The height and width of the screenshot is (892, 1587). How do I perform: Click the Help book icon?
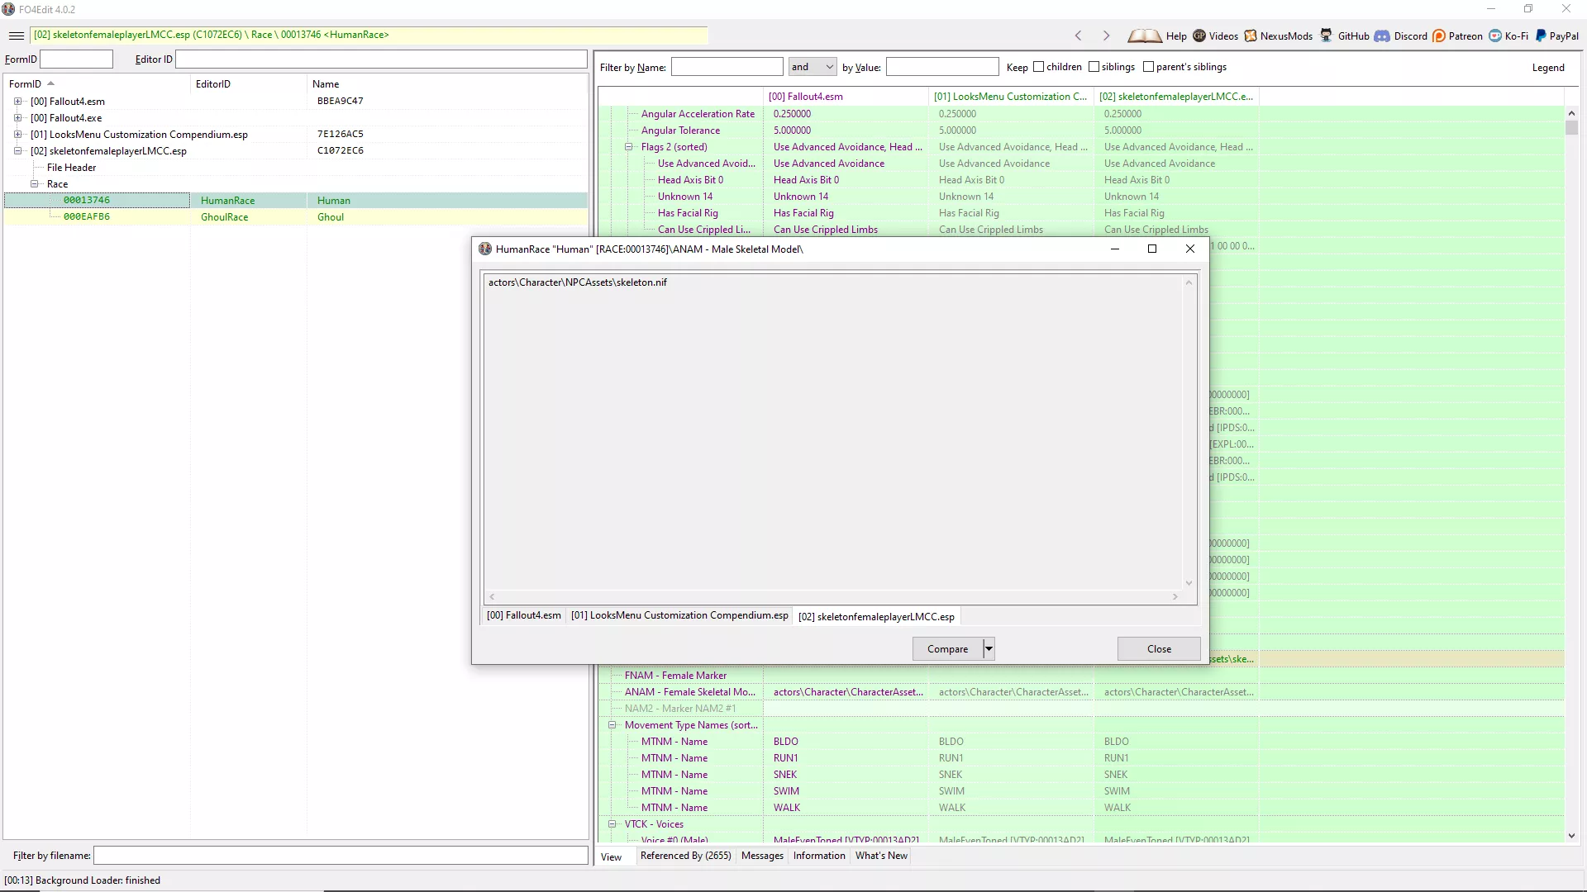(1145, 36)
